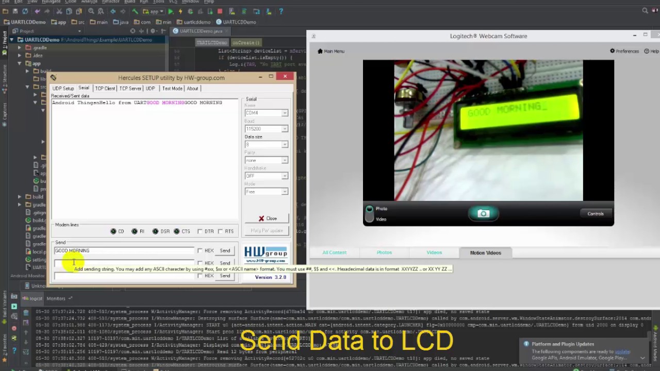Viewport: 660px width, 371px height.
Task: Collapse the UARTLCDDemo project root node
Action: click(x=12, y=40)
